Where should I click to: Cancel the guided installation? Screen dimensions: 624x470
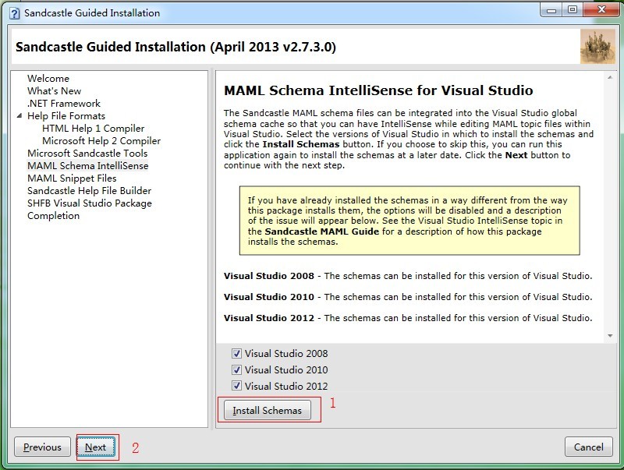click(x=588, y=447)
